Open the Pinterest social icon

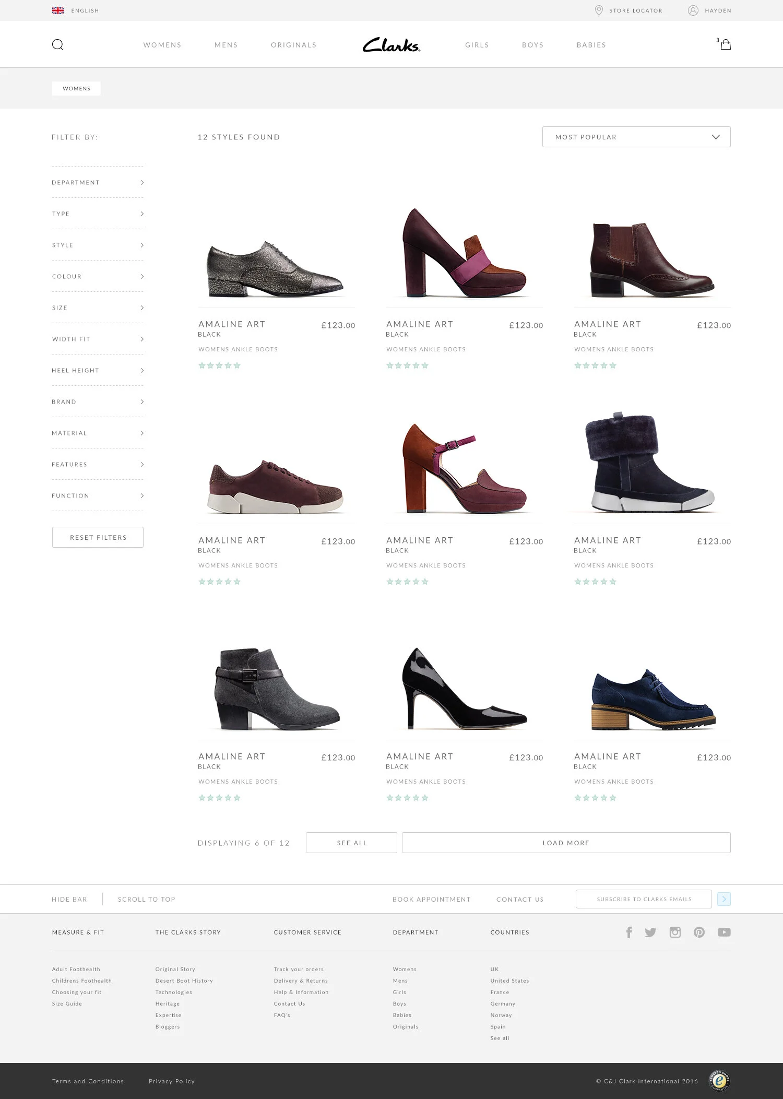[x=699, y=932]
